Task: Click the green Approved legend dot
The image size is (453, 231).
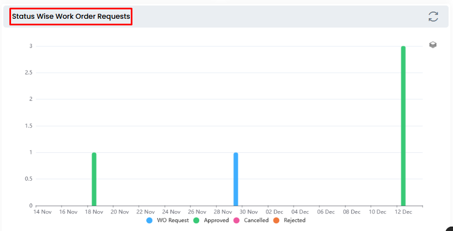Action: click(x=196, y=221)
